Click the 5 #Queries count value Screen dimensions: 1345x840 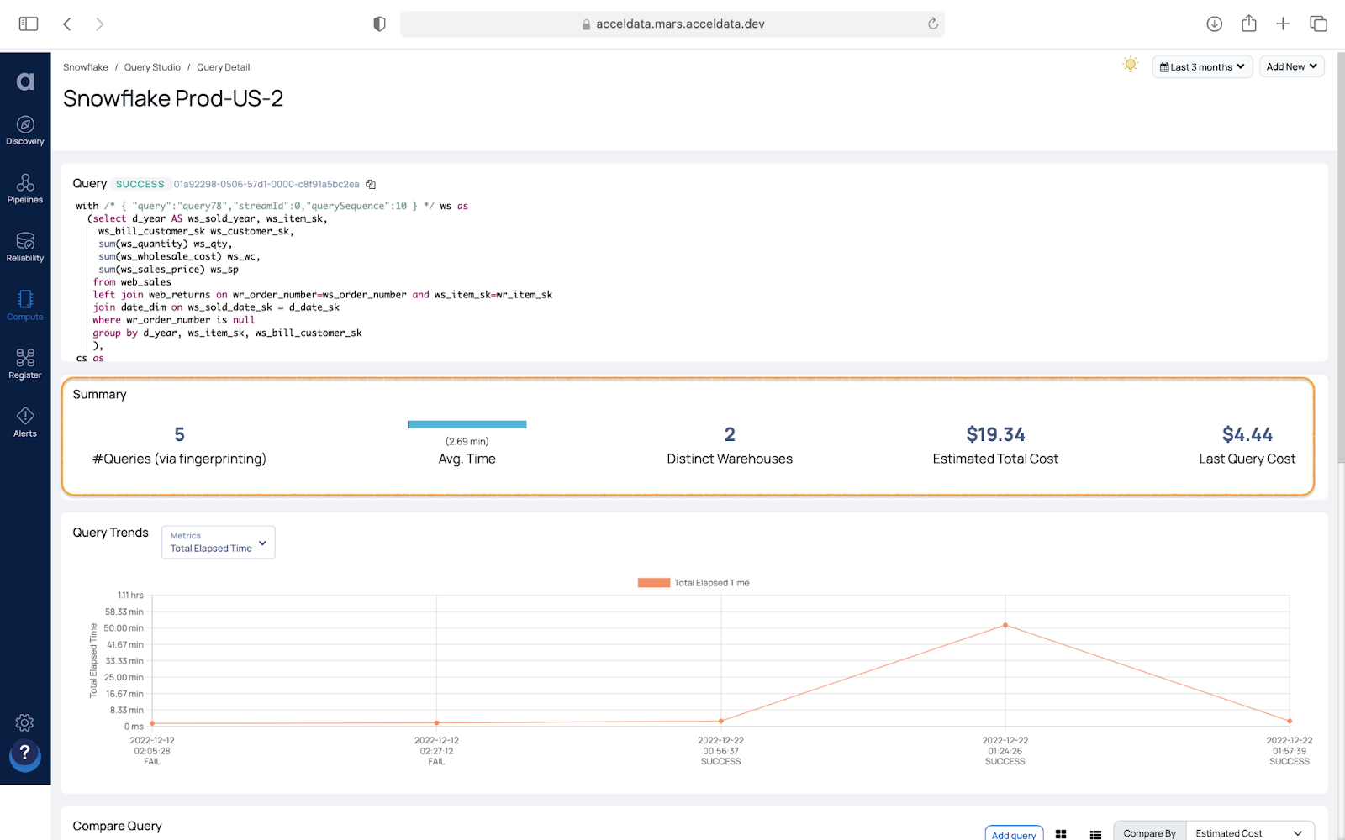[179, 434]
